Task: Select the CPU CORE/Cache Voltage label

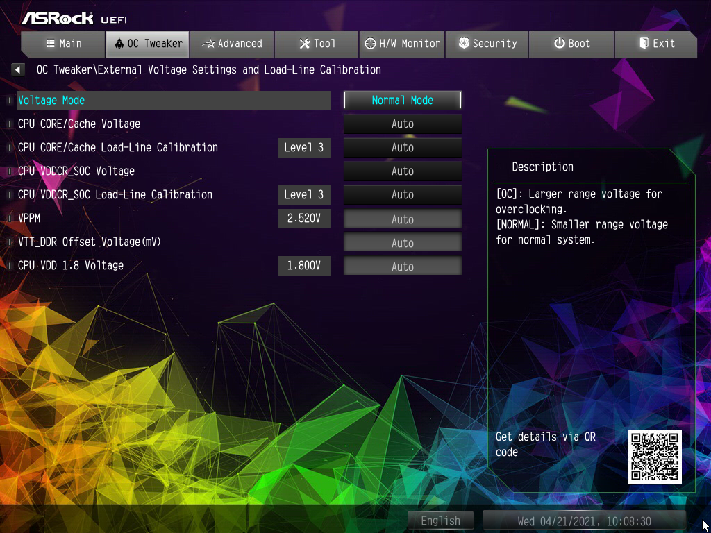Action: click(x=79, y=124)
